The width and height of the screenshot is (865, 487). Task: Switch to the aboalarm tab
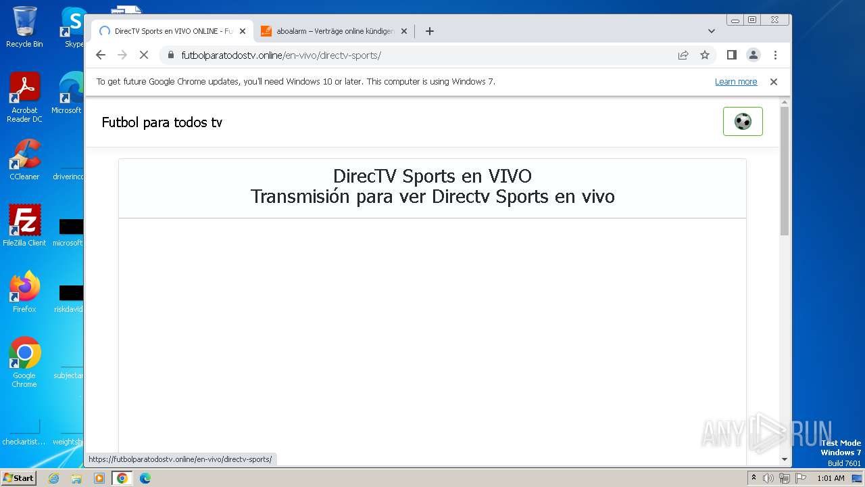[335, 31]
